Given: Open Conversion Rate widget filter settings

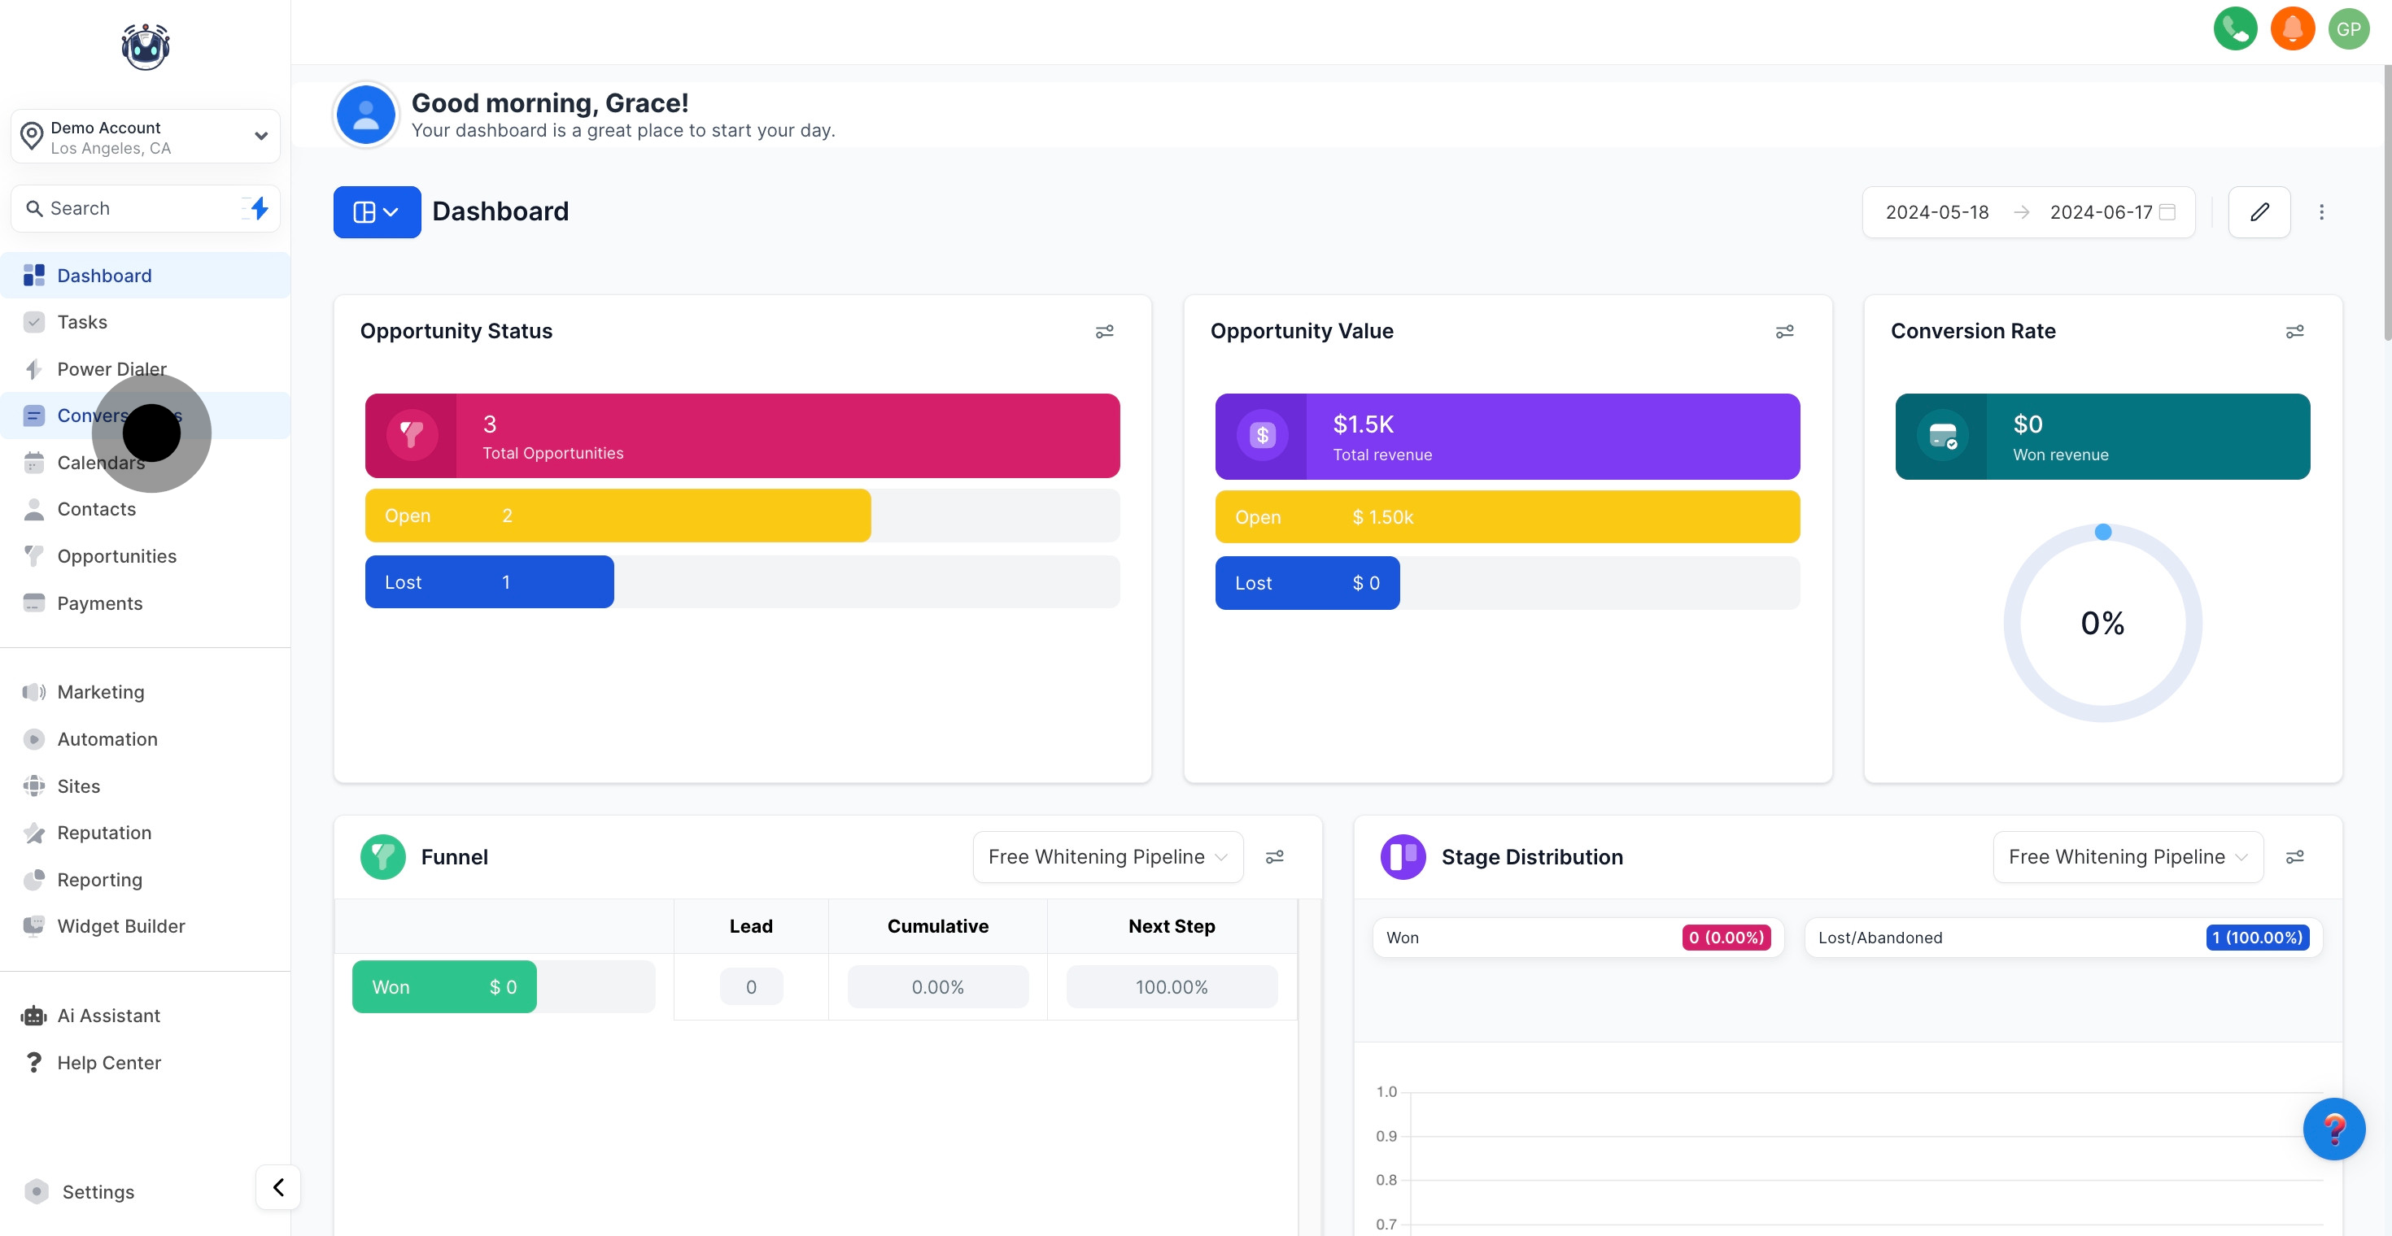Looking at the screenshot, I should click(x=2294, y=331).
